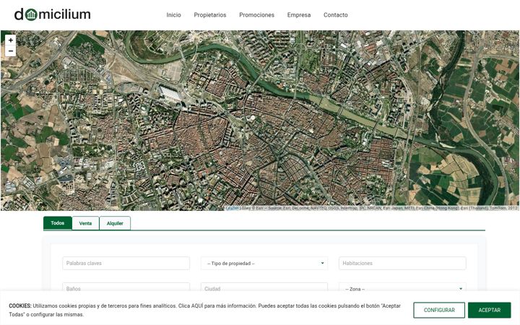520x325 pixels.
Task: Open the Contacto page
Action: coord(336,15)
